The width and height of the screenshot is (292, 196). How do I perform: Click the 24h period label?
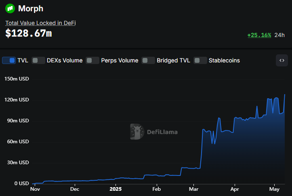279,35
